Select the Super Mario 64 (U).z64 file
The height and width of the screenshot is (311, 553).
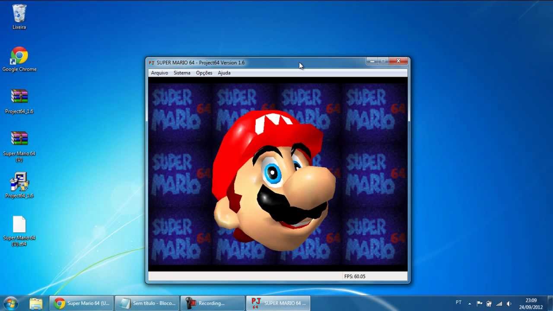tap(19, 231)
